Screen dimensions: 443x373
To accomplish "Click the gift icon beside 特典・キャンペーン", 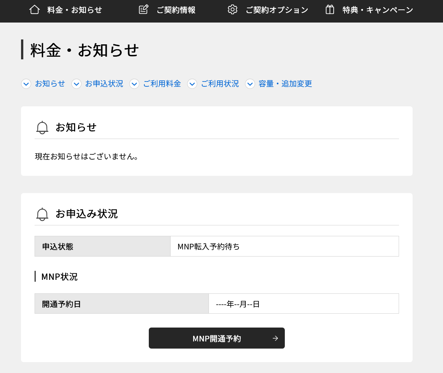I will [x=330, y=10].
